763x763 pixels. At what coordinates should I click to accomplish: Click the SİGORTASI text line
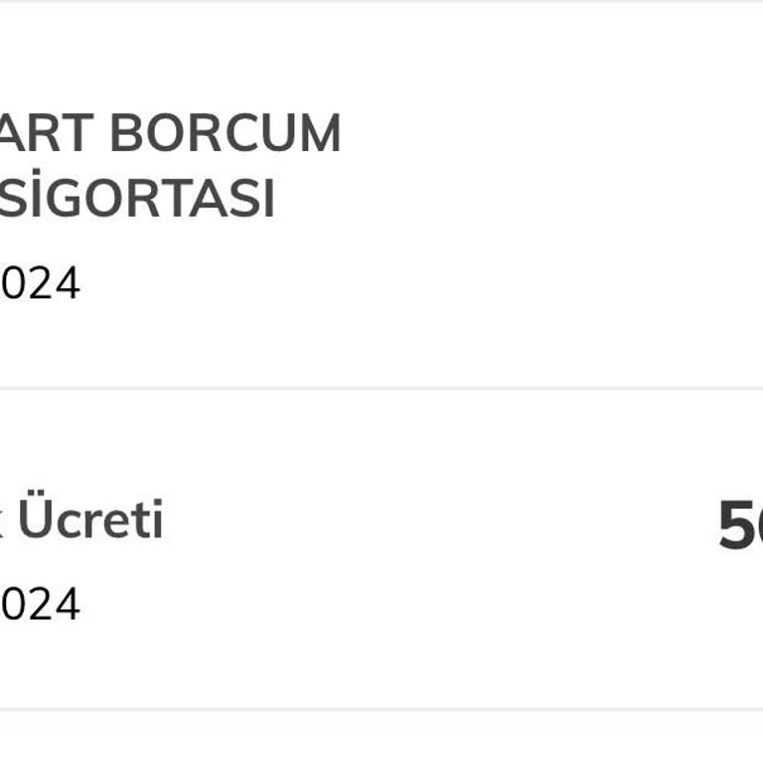[x=137, y=199]
